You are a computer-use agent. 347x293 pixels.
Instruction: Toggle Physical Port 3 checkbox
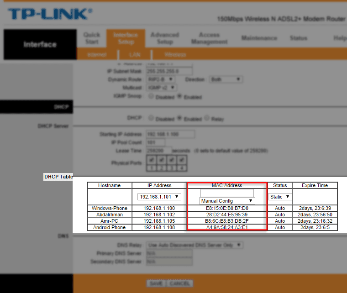[x=172, y=160]
